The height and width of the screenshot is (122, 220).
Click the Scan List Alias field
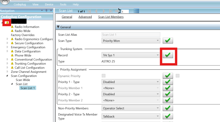point(131,34)
